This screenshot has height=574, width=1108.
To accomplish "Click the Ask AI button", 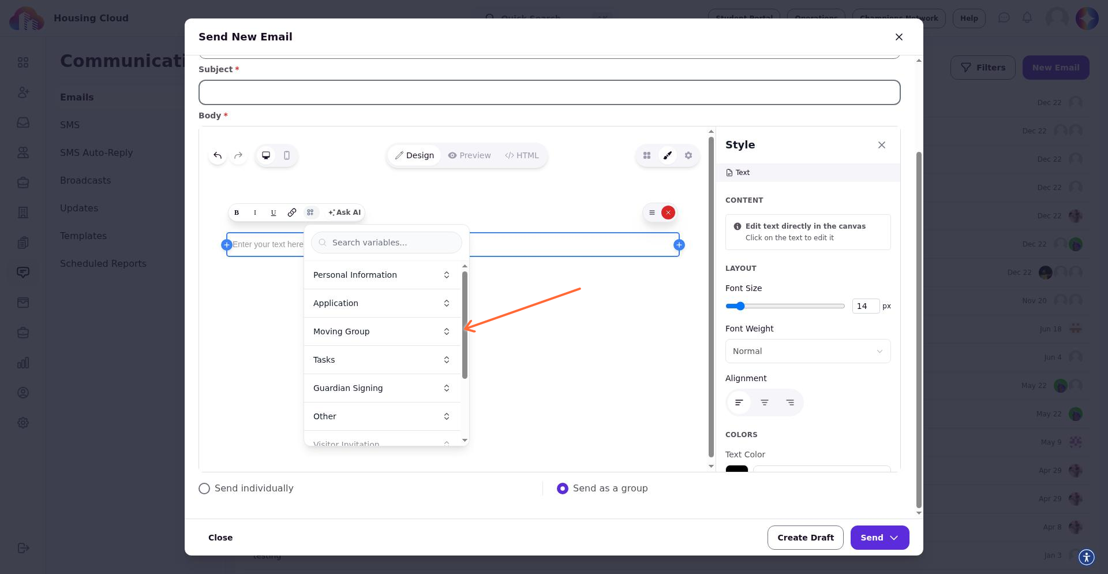I will point(345,213).
